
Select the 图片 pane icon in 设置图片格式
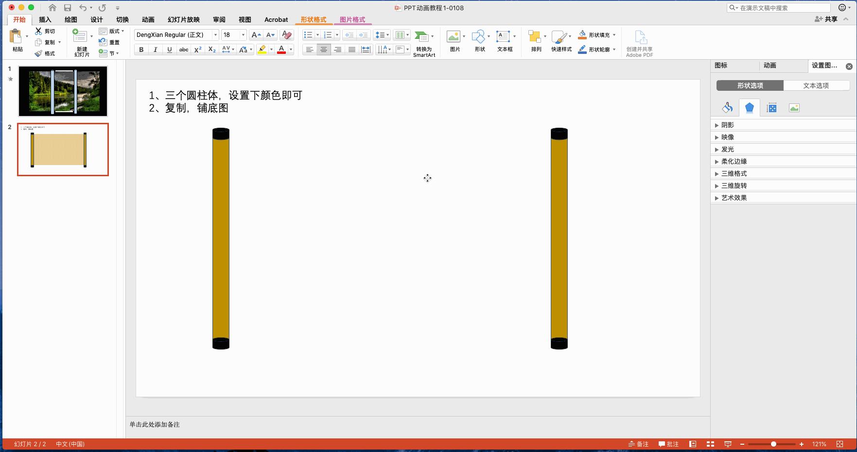pyautogui.click(x=794, y=107)
